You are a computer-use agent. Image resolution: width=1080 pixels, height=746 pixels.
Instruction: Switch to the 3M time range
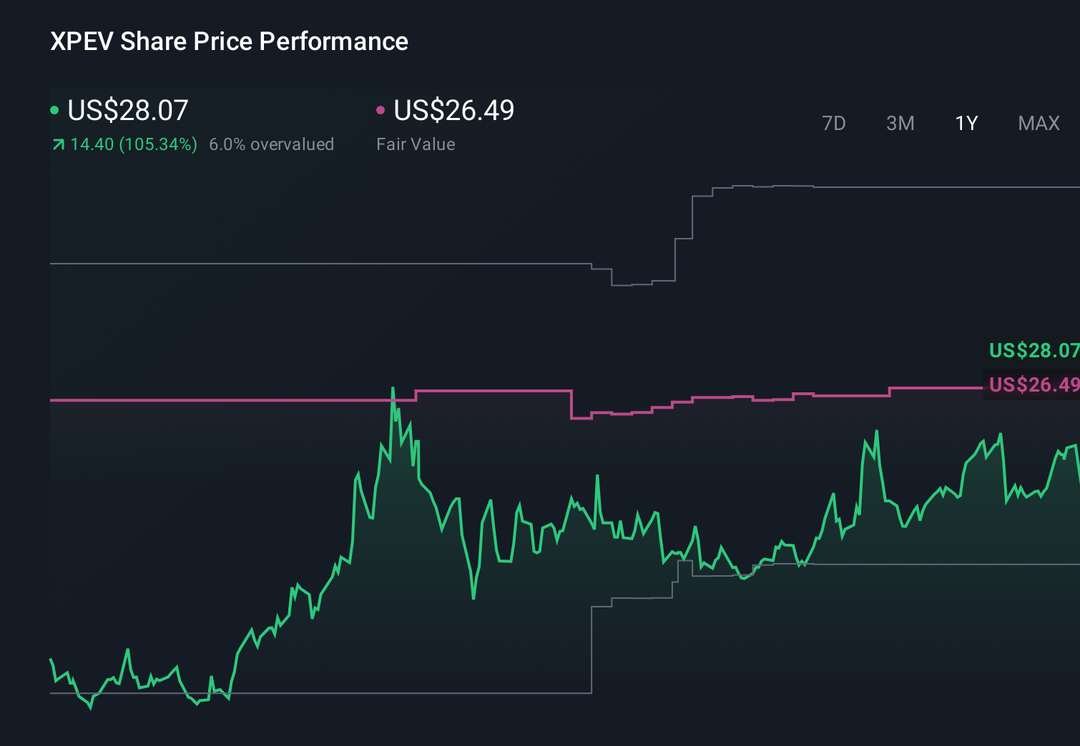point(900,123)
